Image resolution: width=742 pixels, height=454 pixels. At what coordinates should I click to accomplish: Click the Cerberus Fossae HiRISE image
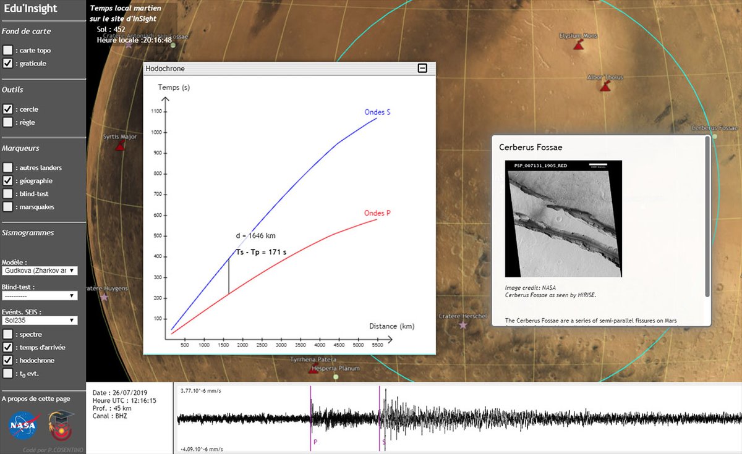(x=563, y=219)
